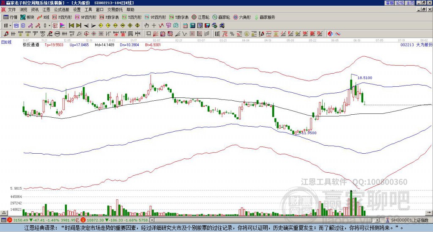The height and width of the screenshot is (232, 433).
Task: Open the 9T四方形 tool
Action: point(156,17)
